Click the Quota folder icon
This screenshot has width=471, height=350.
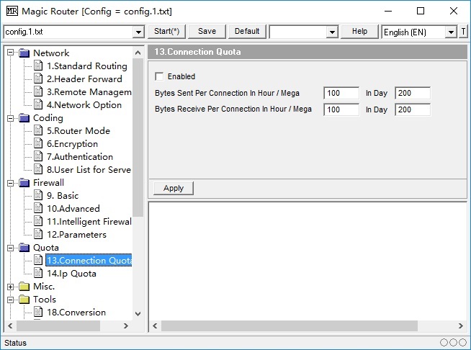click(24, 248)
